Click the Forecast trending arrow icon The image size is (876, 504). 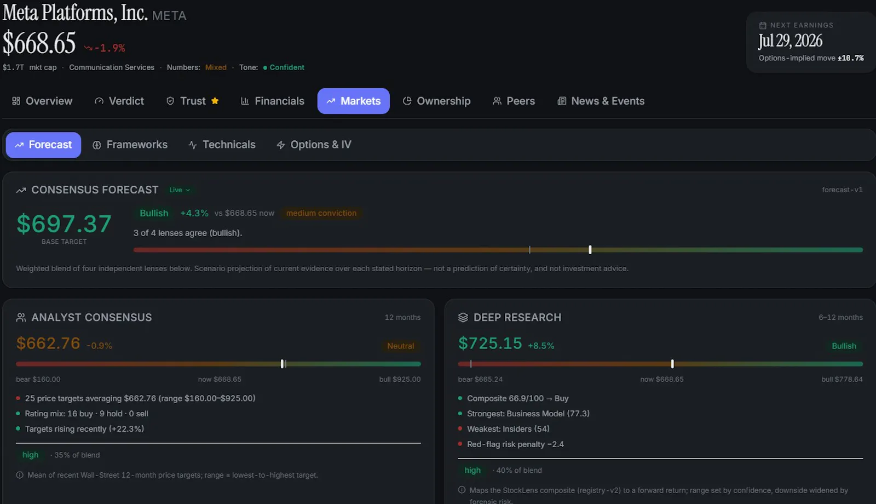coord(19,145)
